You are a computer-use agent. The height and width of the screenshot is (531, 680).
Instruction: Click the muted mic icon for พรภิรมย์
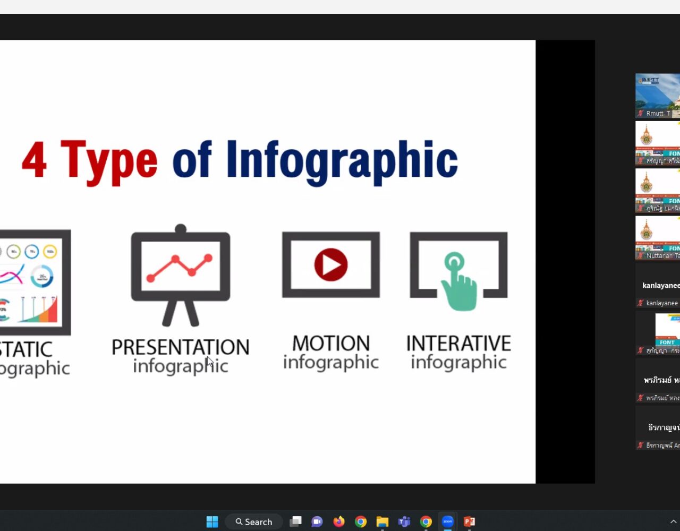point(641,398)
